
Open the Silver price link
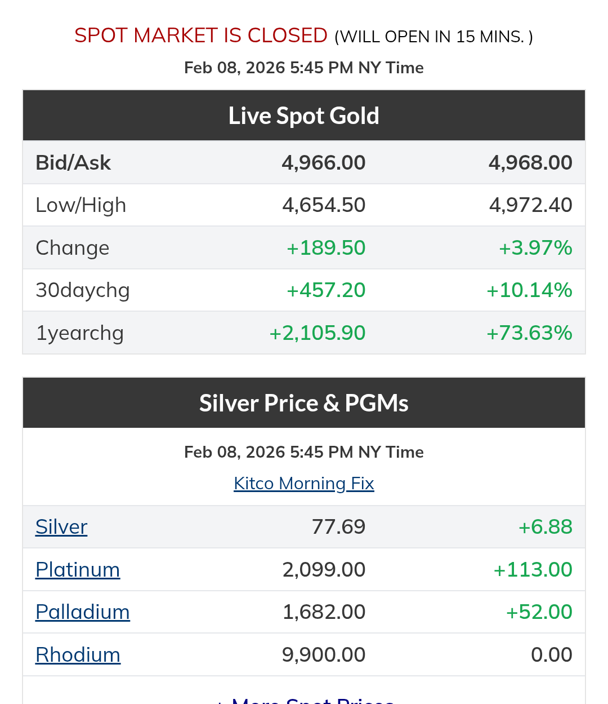pyautogui.click(x=61, y=527)
